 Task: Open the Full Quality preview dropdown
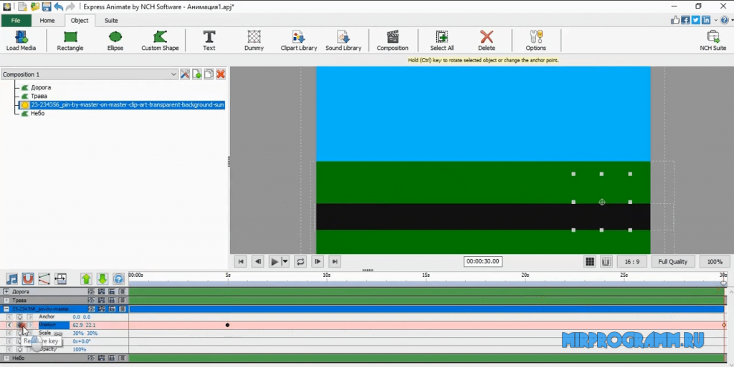(x=672, y=262)
